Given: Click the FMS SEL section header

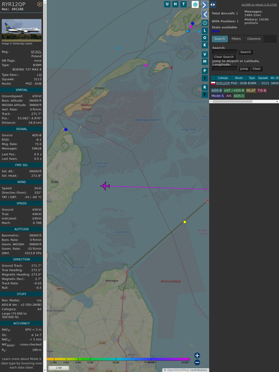Looking at the screenshot, I should point(21,165).
